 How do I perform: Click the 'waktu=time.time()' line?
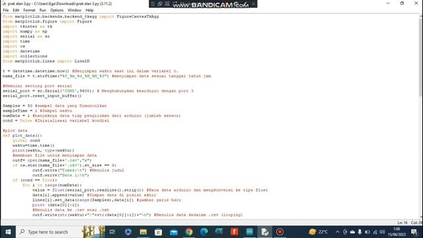click(x=34, y=145)
